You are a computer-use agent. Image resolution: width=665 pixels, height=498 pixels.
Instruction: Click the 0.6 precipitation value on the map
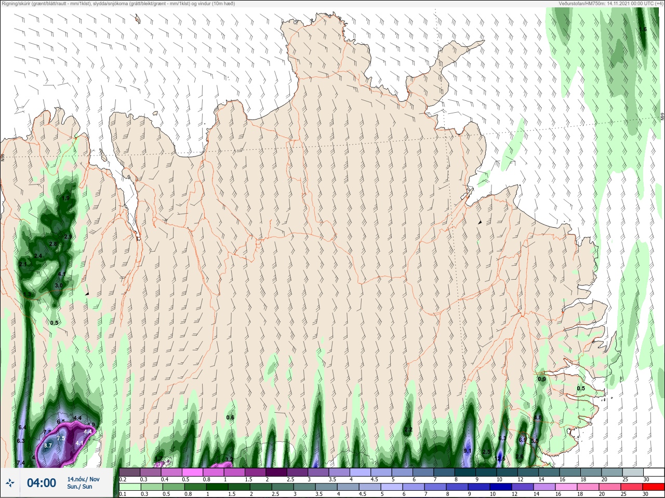pyautogui.click(x=230, y=417)
